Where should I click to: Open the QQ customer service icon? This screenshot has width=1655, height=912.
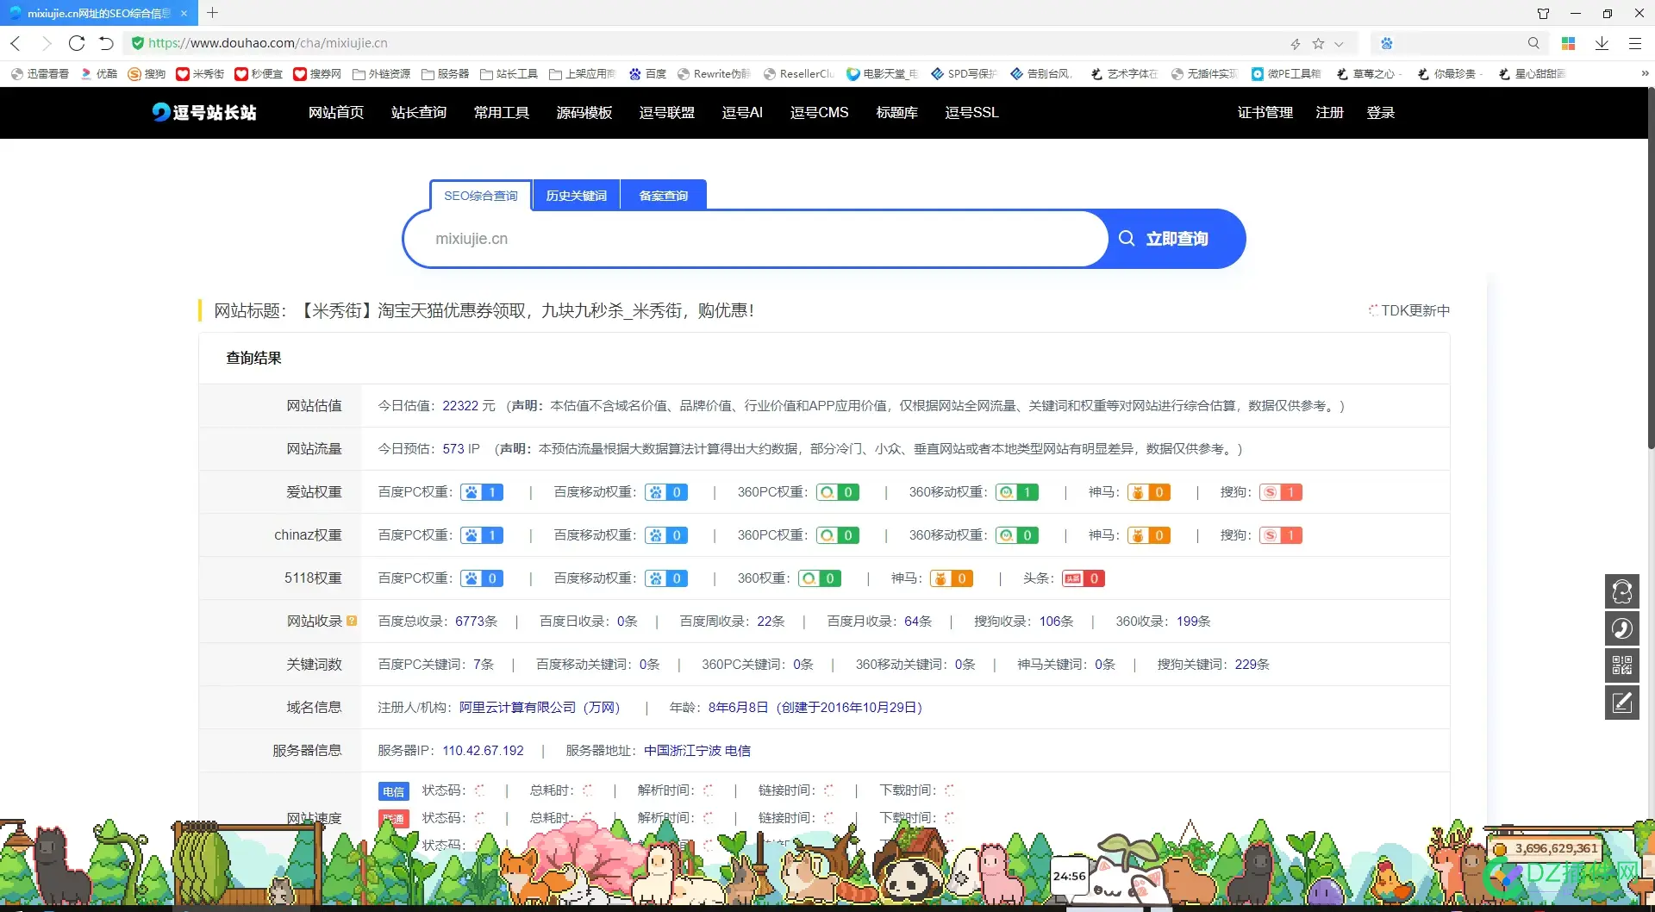(1622, 592)
